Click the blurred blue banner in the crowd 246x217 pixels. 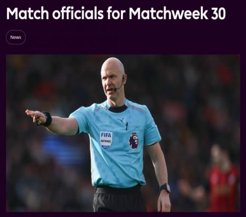click(63, 149)
